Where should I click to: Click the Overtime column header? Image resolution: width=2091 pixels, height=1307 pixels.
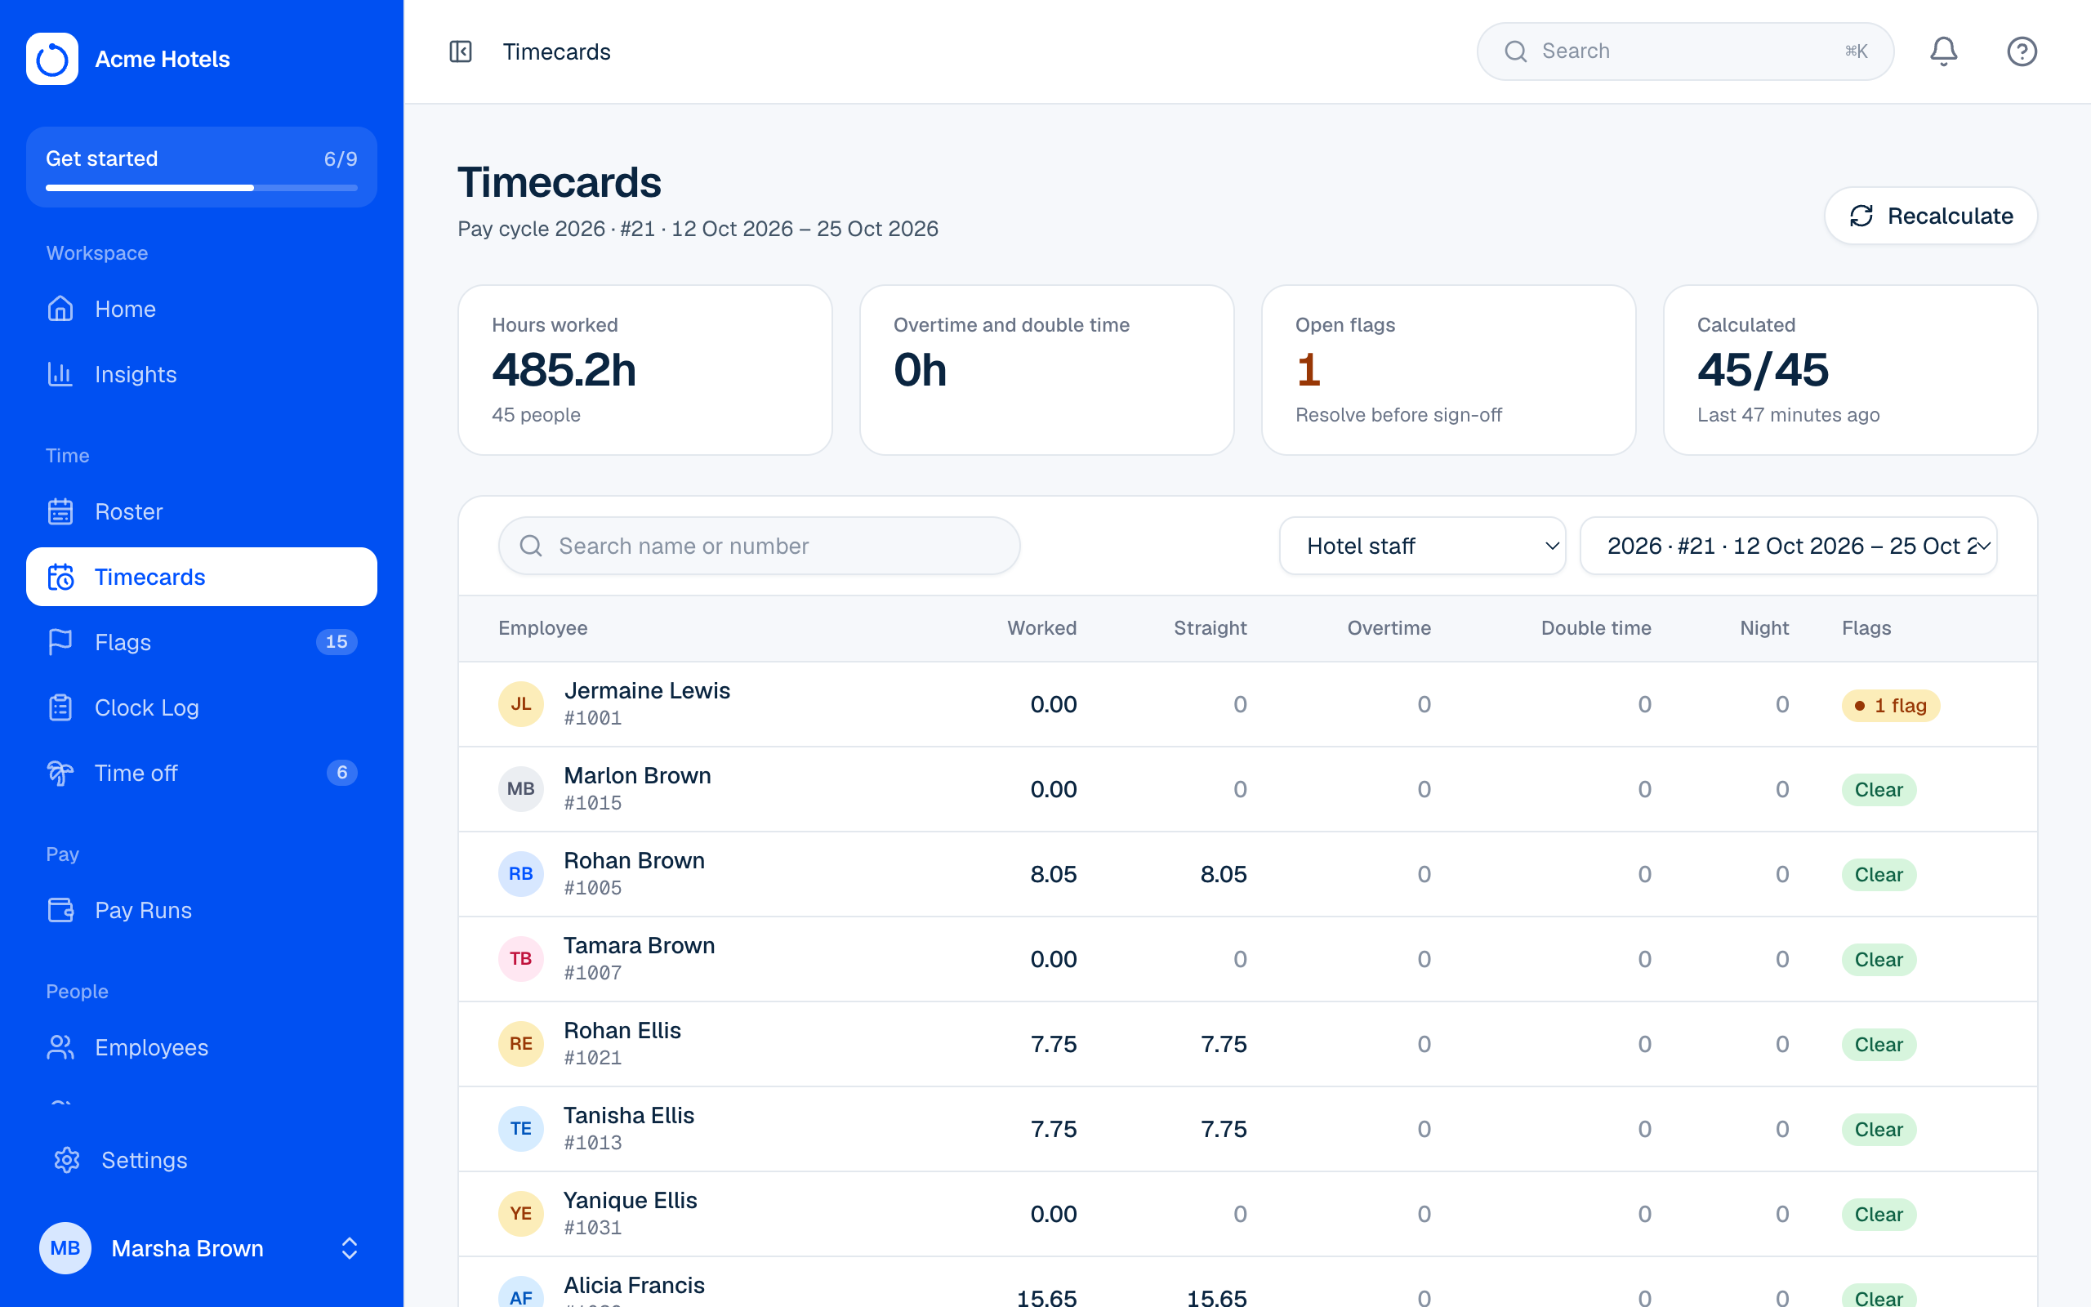point(1389,628)
